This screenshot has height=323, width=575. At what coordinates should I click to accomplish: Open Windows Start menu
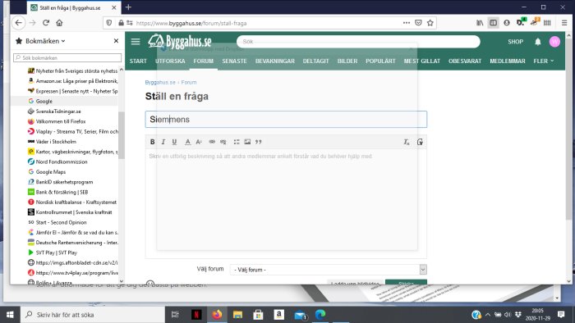click(10, 315)
